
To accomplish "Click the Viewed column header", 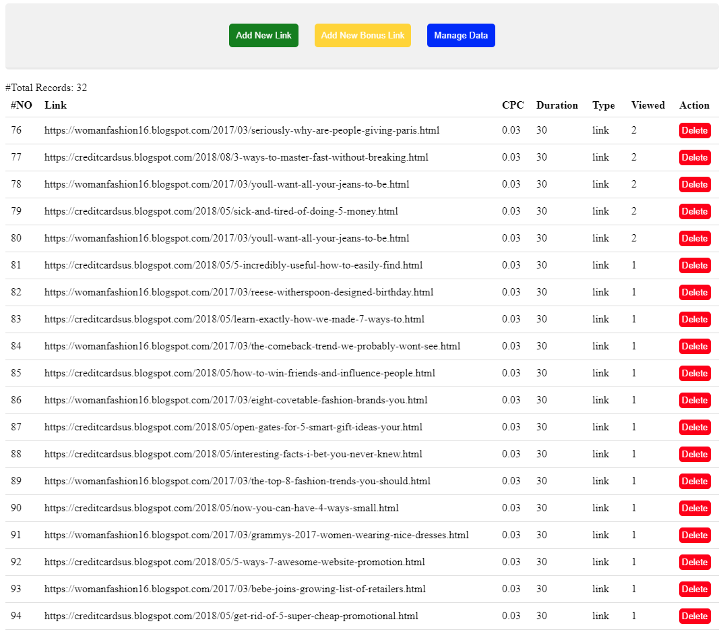I will pos(648,105).
